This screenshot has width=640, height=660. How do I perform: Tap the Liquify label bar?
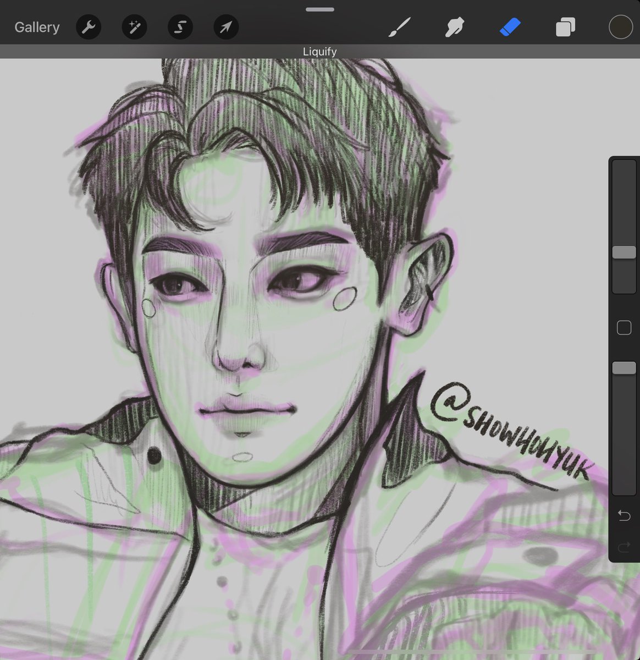320,52
